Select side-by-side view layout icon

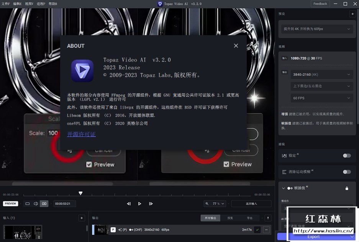coord(44,204)
